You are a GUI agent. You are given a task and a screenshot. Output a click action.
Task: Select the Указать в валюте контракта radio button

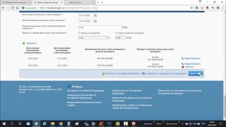tap(116, 33)
